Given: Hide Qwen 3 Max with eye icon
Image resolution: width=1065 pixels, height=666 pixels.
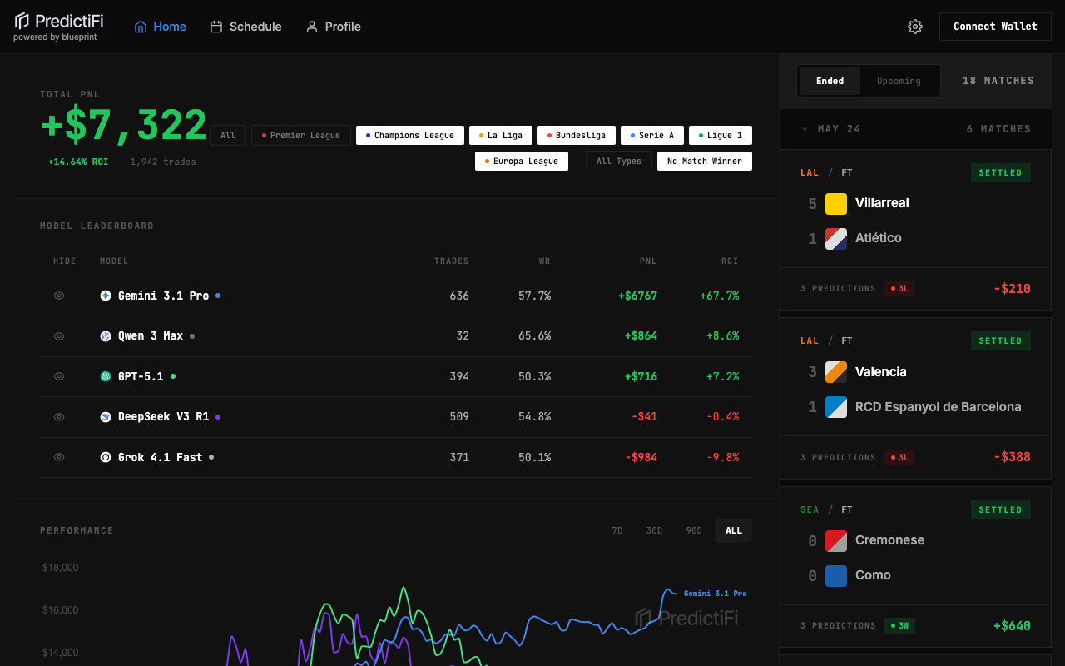Looking at the screenshot, I should point(59,336).
